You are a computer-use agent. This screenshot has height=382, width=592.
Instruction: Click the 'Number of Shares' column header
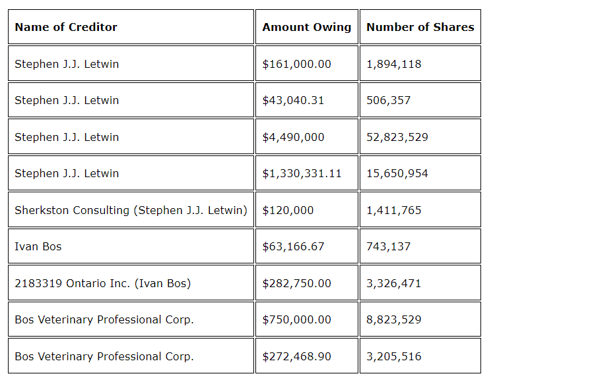point(420,27)
